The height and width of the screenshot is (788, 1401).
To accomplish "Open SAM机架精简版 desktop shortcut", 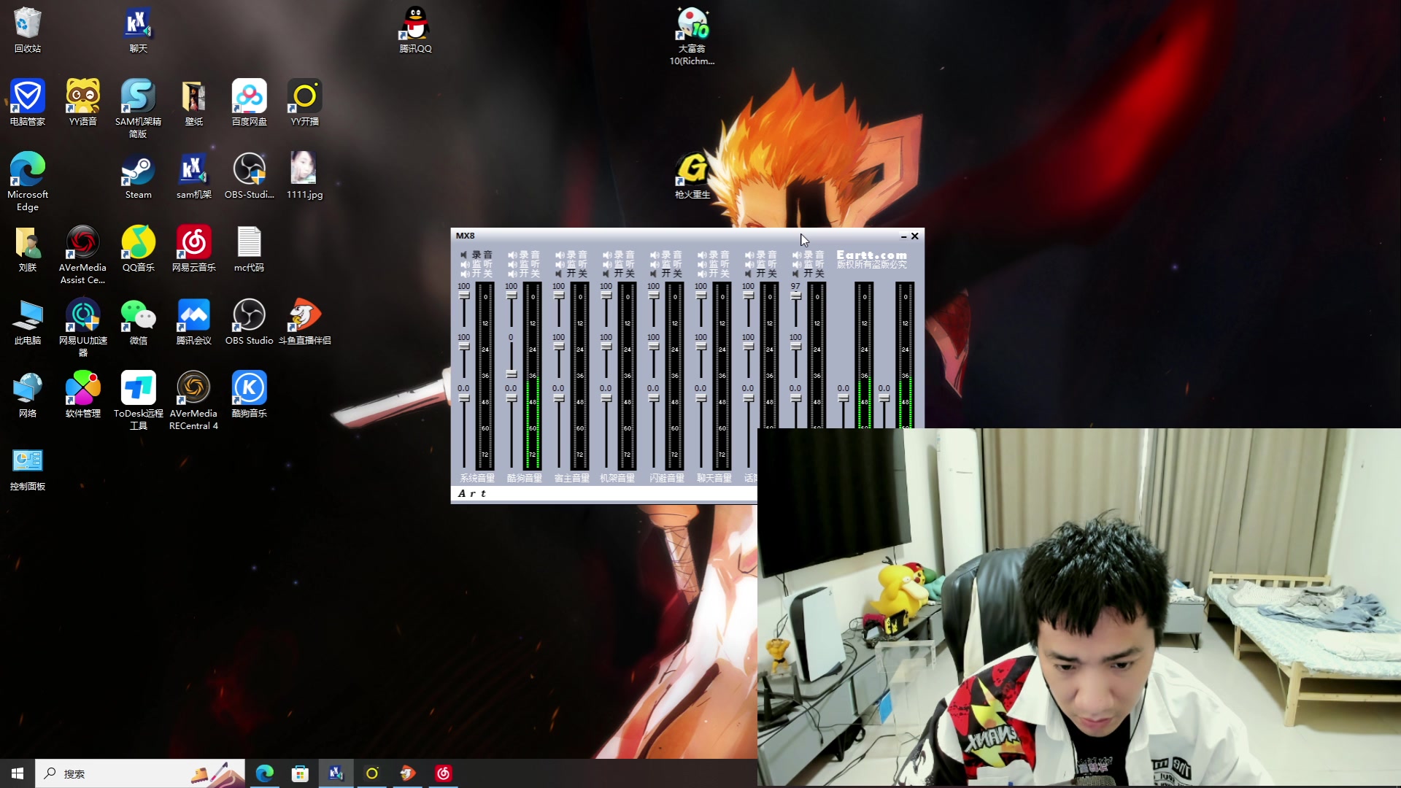I will pos(138,109).
